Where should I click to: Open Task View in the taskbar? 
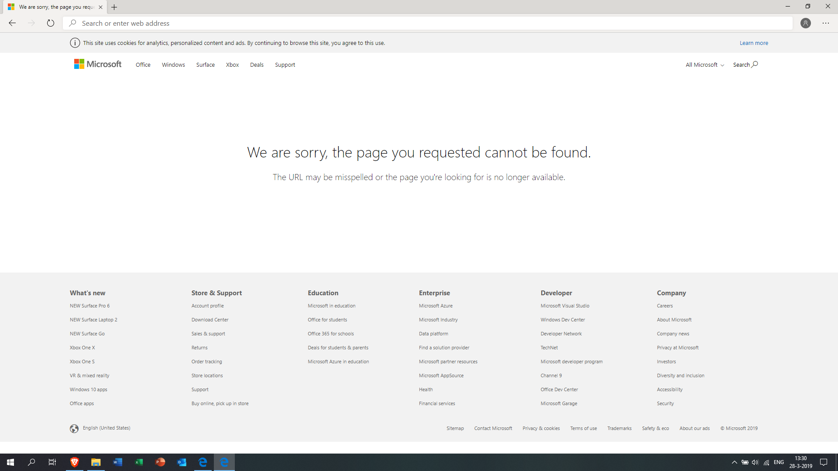click(52, 462)
